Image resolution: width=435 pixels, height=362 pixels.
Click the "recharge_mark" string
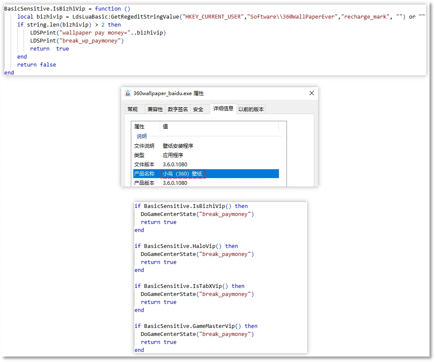pyautogui.click(x=365, y=17)
